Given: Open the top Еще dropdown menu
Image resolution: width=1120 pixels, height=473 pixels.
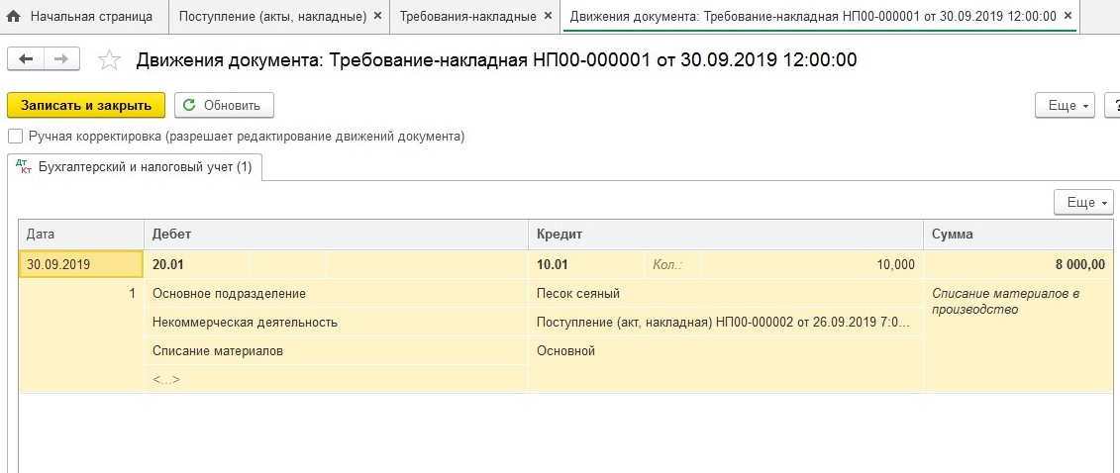Looking at the screenshot, I should click(1064, 105).
